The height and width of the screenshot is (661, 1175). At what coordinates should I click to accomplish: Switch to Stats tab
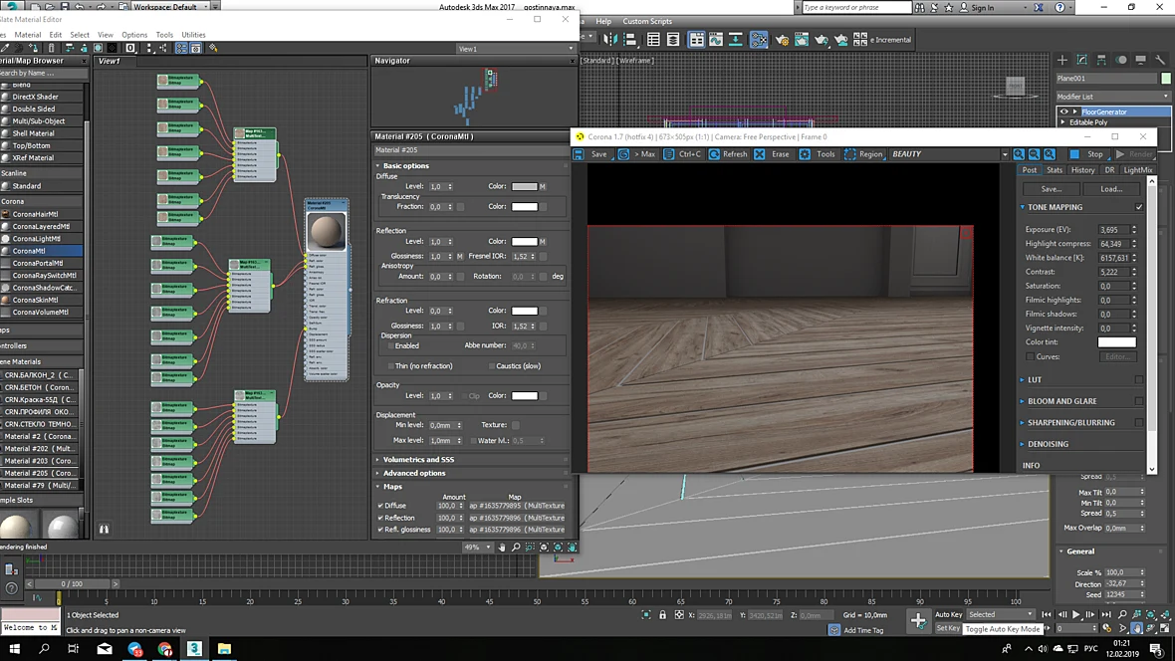click(x=1055, y=170)
